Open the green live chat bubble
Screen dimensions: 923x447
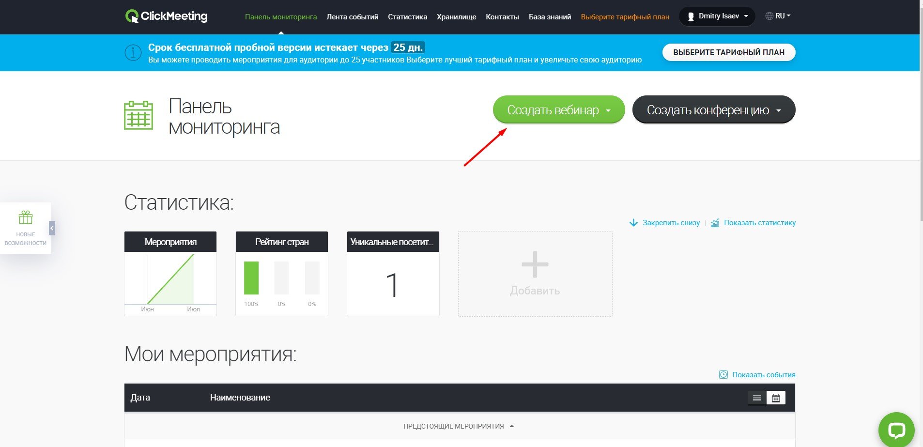point(896,430)
